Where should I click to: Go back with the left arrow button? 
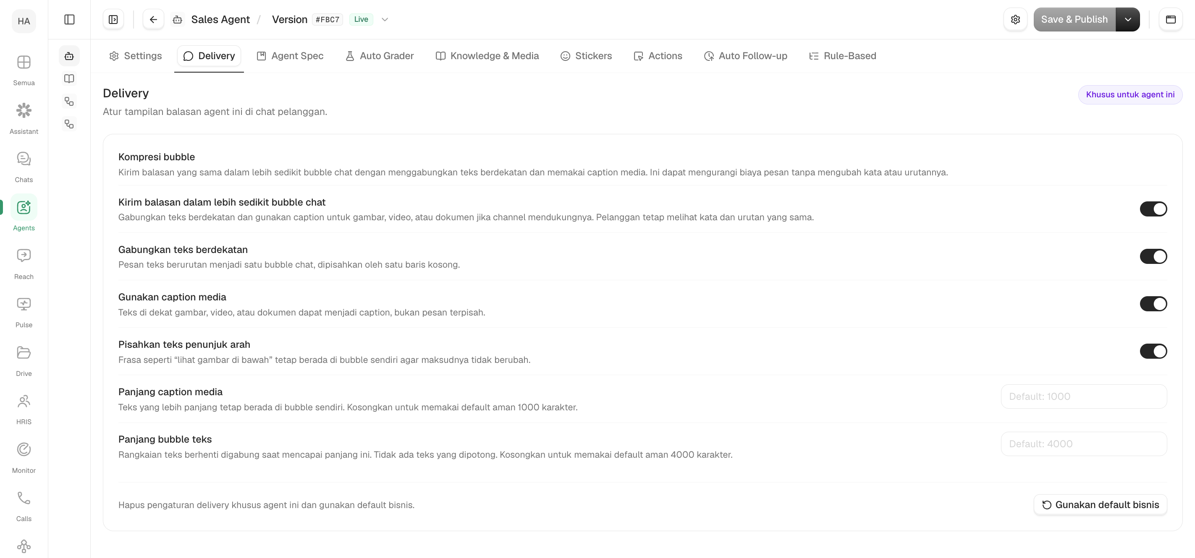click(x=154, y=19)
